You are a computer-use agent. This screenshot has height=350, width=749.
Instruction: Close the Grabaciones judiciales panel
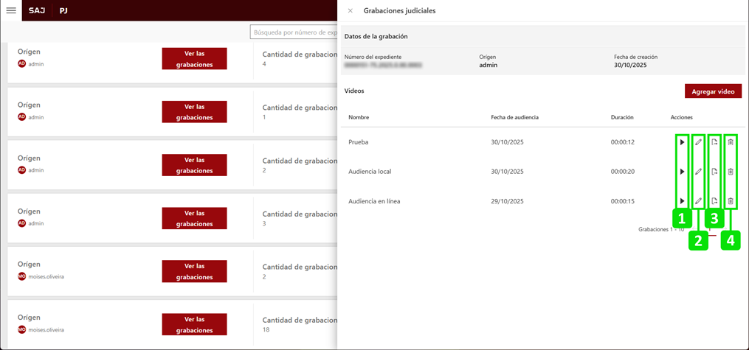(350, 11)
